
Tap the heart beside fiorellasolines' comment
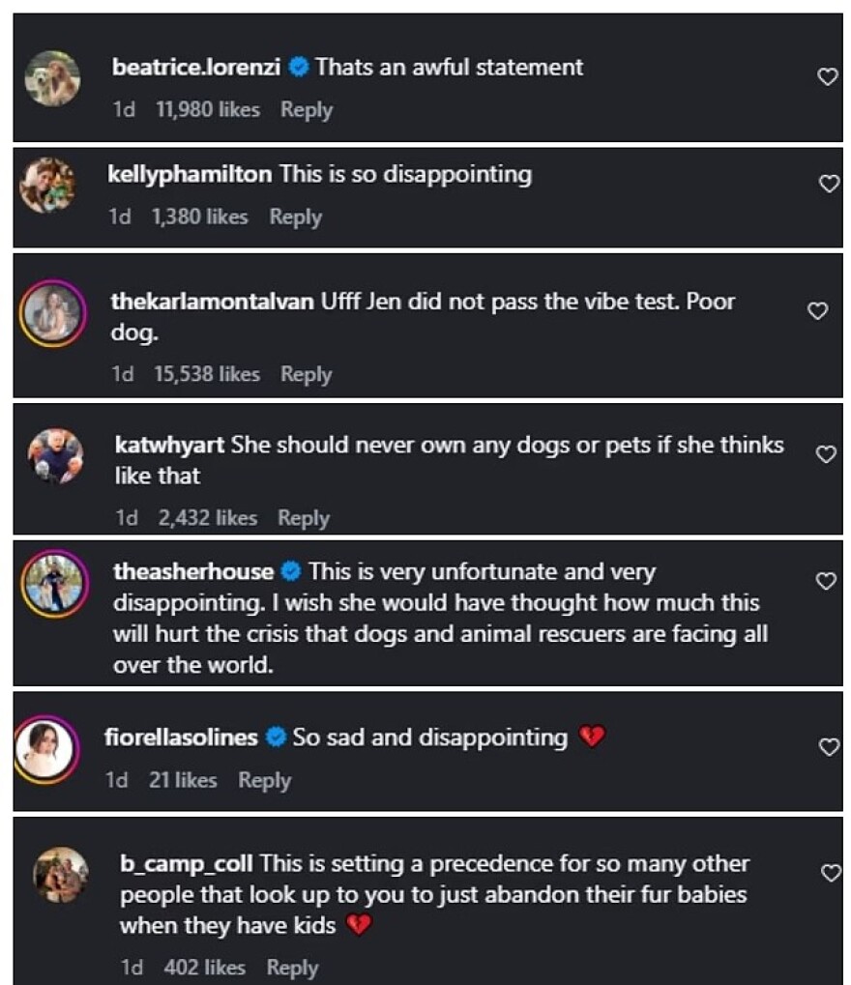click(828, 746)
